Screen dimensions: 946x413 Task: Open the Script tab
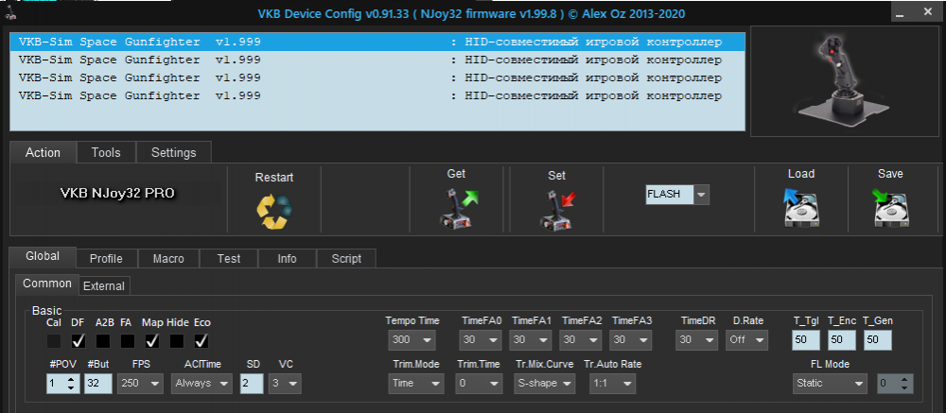click(x=346, y=259)
